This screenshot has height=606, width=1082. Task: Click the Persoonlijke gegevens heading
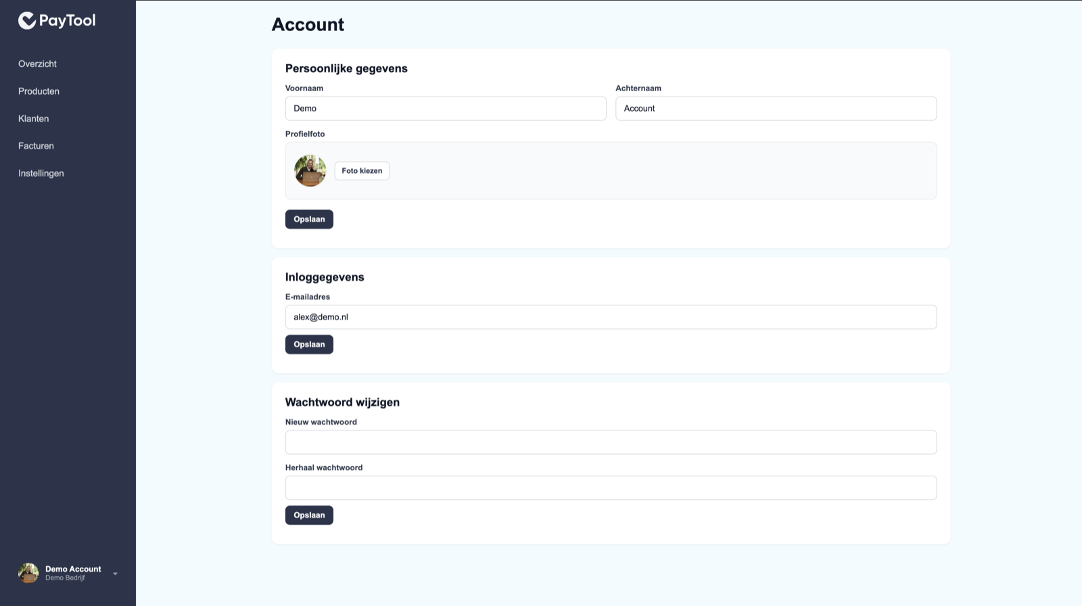[346, 68]
